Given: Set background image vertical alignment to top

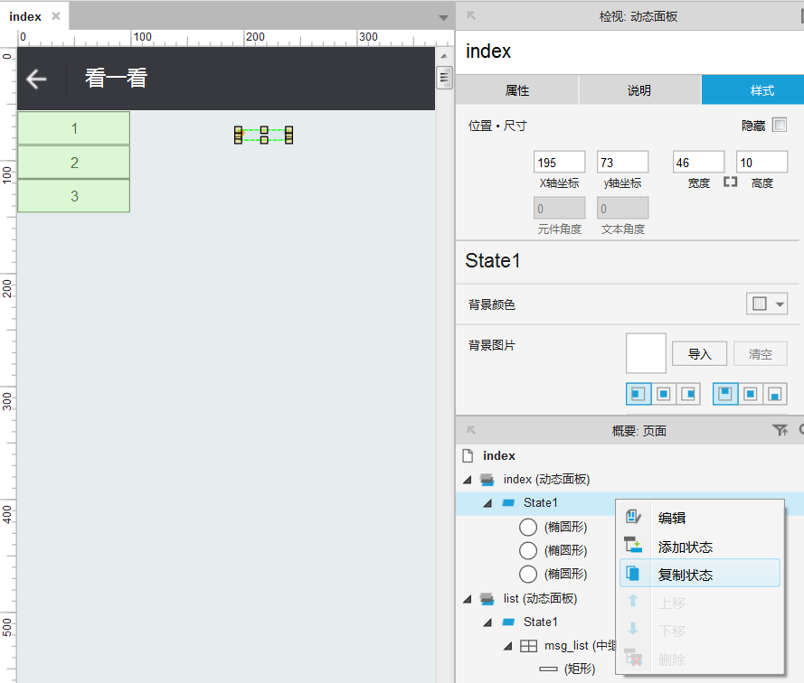Looking at the screenshot, I should tap(725, 394).
